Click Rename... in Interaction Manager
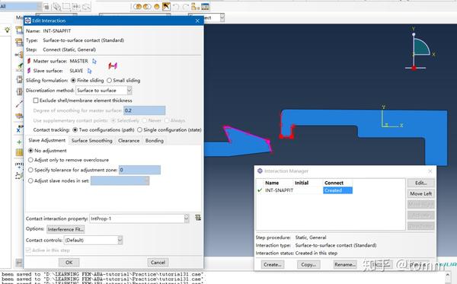This screenshot has height=284, width=457. pyautogui.click(x=345, y=264)
